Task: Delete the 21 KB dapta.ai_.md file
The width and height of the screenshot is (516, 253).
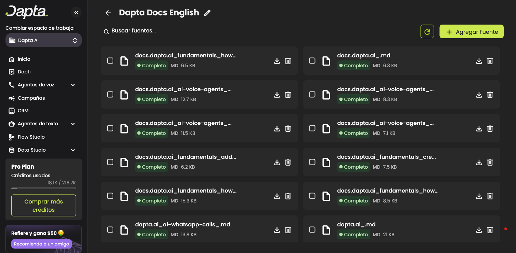Action: coord(490,230)
